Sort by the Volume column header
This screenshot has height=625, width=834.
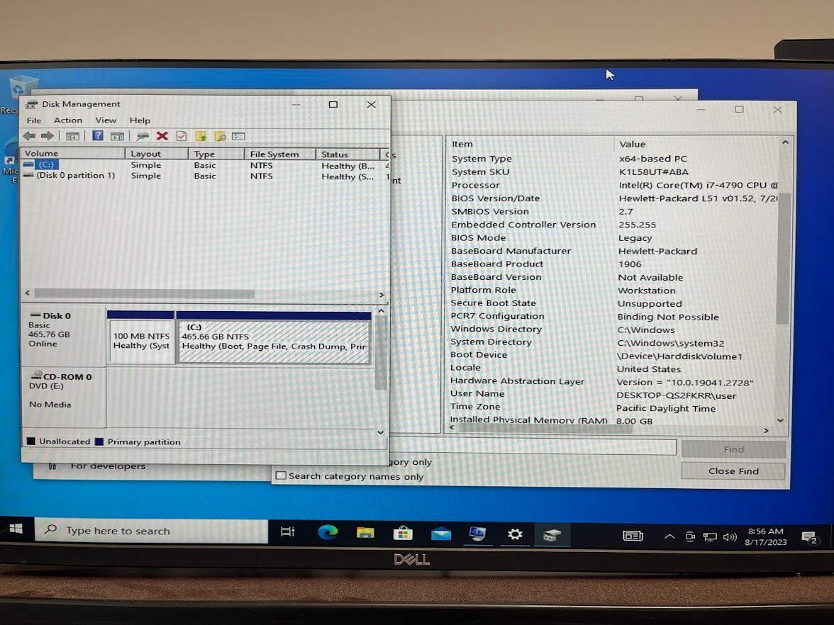pyautogui.click(x=73, y=153)
